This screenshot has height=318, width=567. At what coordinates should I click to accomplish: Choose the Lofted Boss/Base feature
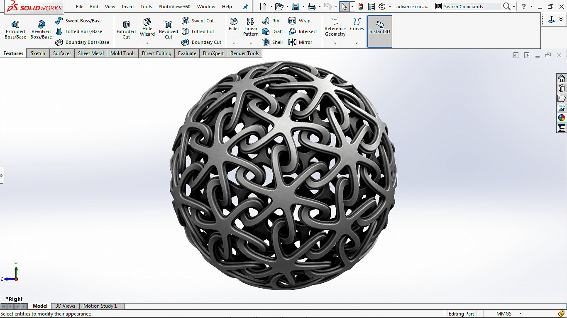click(x=78, y=31)
